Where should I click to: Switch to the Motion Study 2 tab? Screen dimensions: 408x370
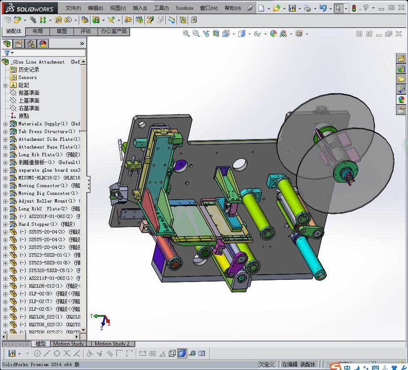pyautogui.click(x=112, y=344)
